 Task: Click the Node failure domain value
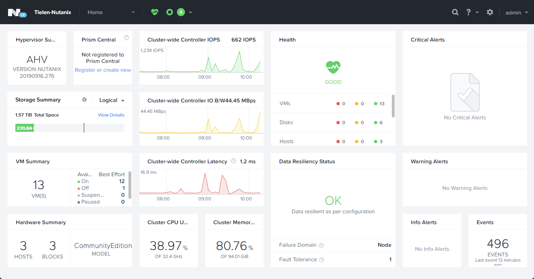385,245
